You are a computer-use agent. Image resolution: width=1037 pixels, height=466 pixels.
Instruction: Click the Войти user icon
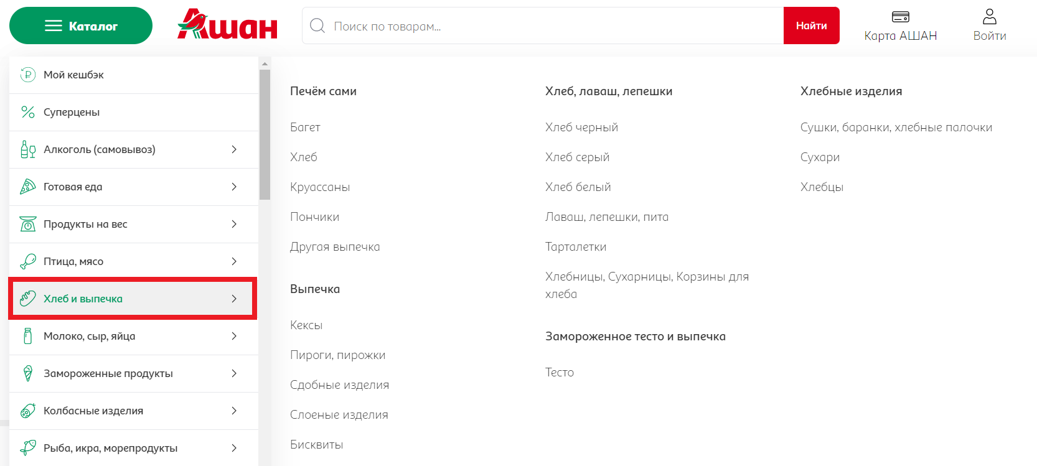[x=990, y=16]
